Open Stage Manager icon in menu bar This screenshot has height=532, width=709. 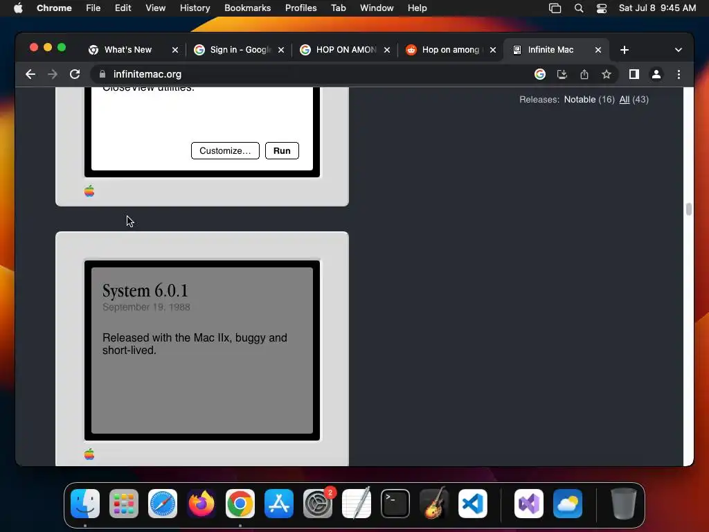coord(555,8)
